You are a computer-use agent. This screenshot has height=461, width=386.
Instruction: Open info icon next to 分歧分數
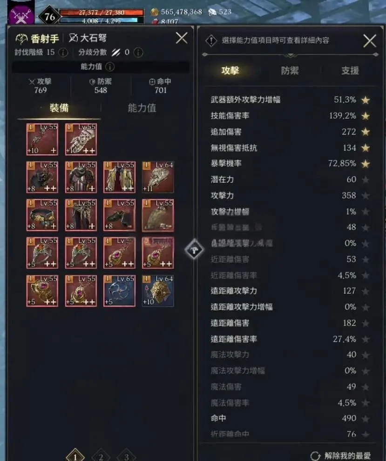[x=138, y=53]
